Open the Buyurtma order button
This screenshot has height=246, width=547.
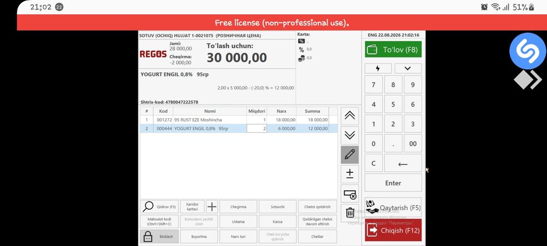(199, 236)
